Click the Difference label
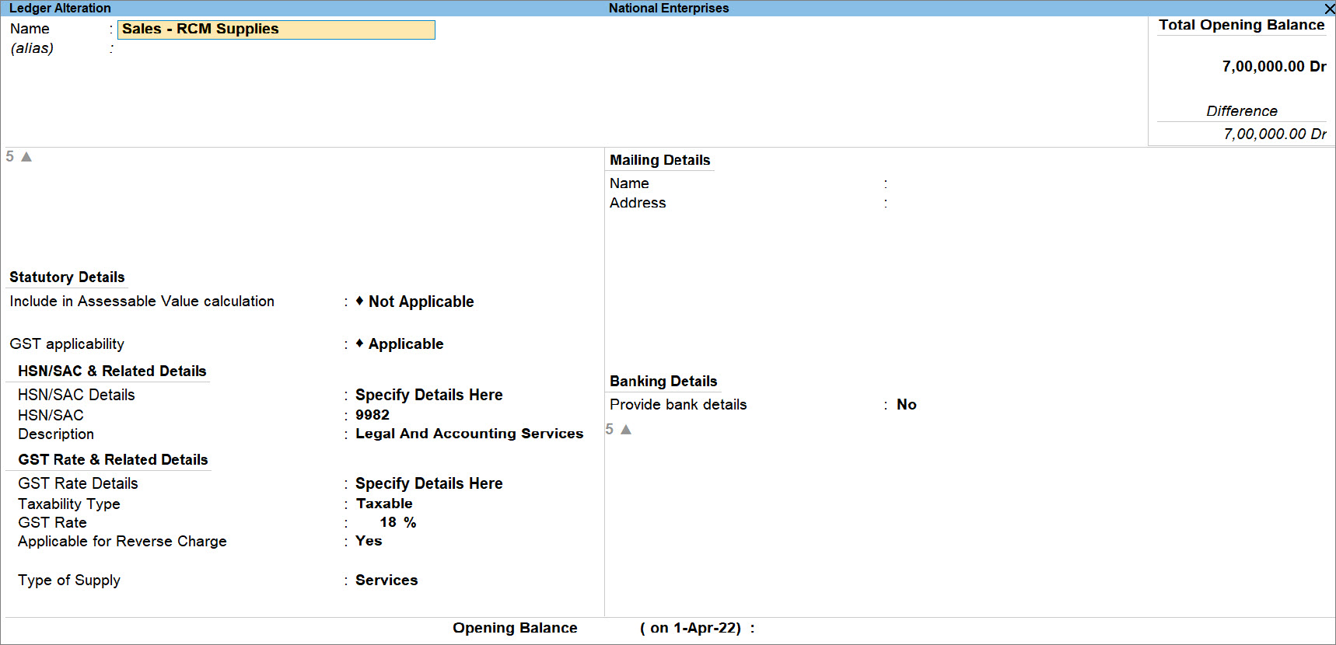The image size is (1336, 645). [x=1242, y=111]
